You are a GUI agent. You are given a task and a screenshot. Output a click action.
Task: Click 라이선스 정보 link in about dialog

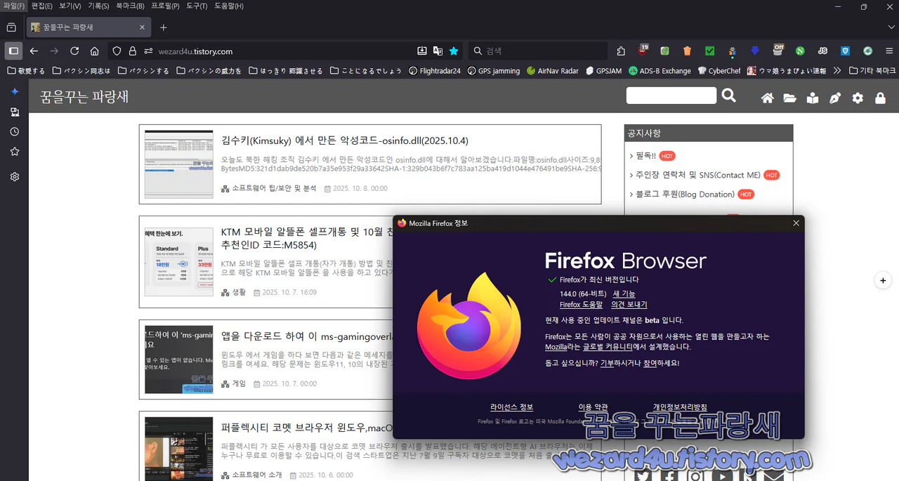pyautogui.click(x=511, y=407)
